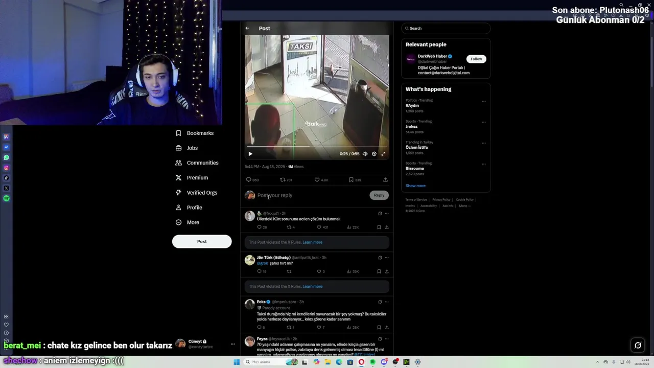Open Messenger in browser sidebar

click(x=6, y=147)
